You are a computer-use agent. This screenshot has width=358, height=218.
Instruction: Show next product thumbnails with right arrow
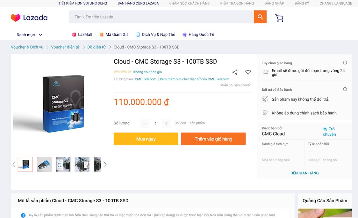(x=105, y=164)
